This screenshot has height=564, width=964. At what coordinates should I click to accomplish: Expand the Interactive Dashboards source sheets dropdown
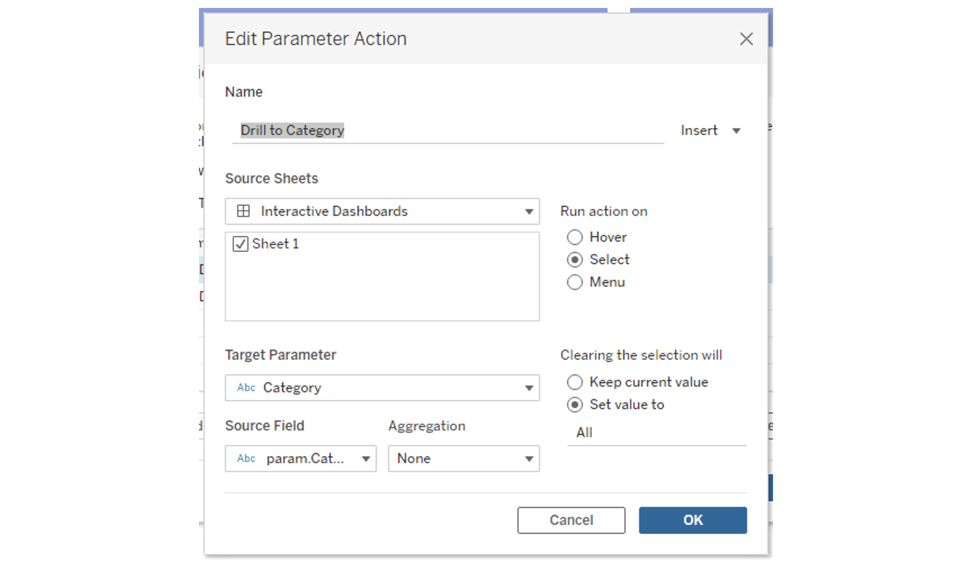tap(382, 211)
